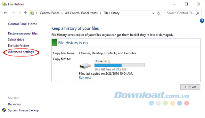Viewport: 205px width, 118px height.
Task: Open the Select drive link
Action: [16, 40]
